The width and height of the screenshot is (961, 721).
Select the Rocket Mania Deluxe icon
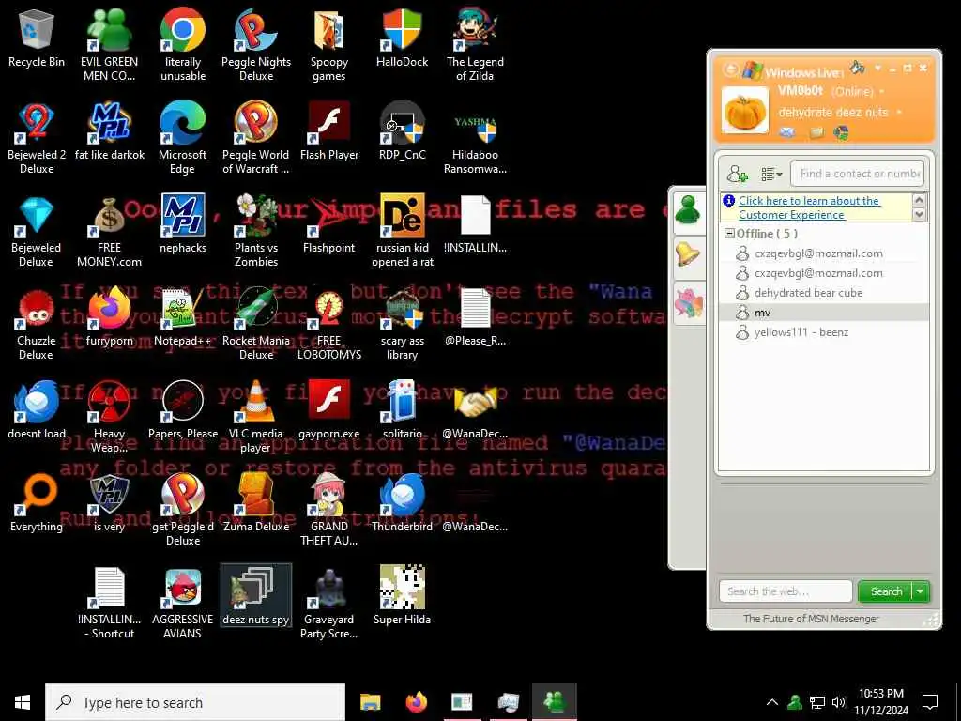click(x=256, y=324)
